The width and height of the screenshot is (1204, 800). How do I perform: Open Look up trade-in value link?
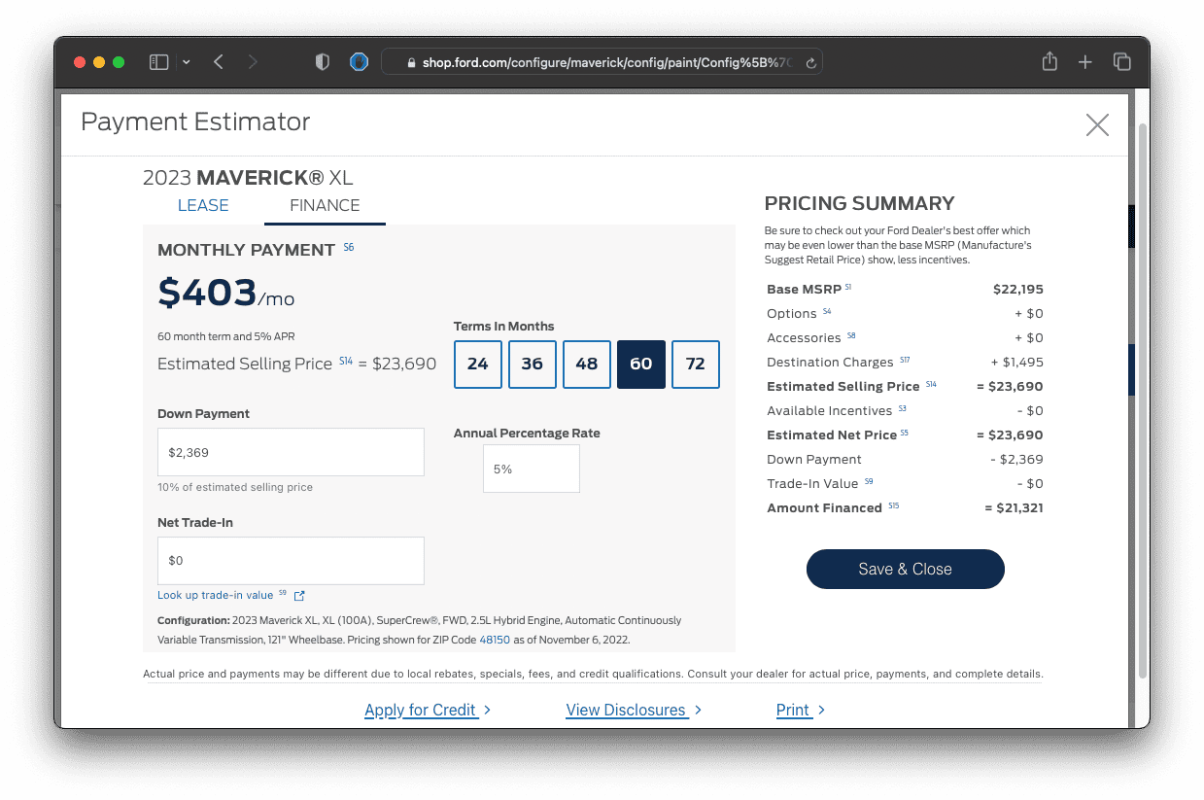[x=215, y=595]
